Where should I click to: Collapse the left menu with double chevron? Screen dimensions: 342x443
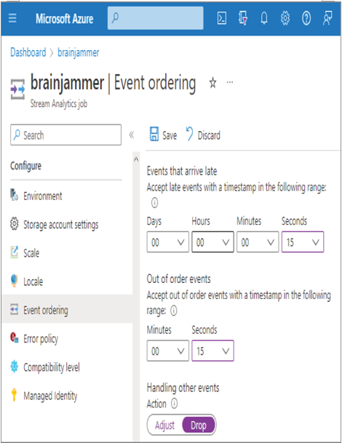pos(132,135)
